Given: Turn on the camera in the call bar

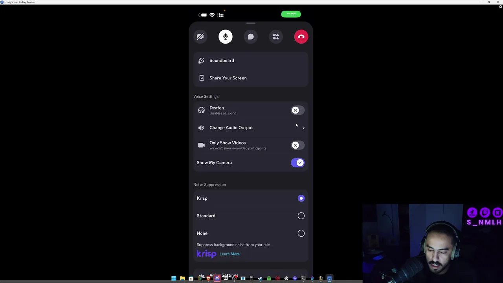Looking at the screenshot, I should (x=200, y=37).
